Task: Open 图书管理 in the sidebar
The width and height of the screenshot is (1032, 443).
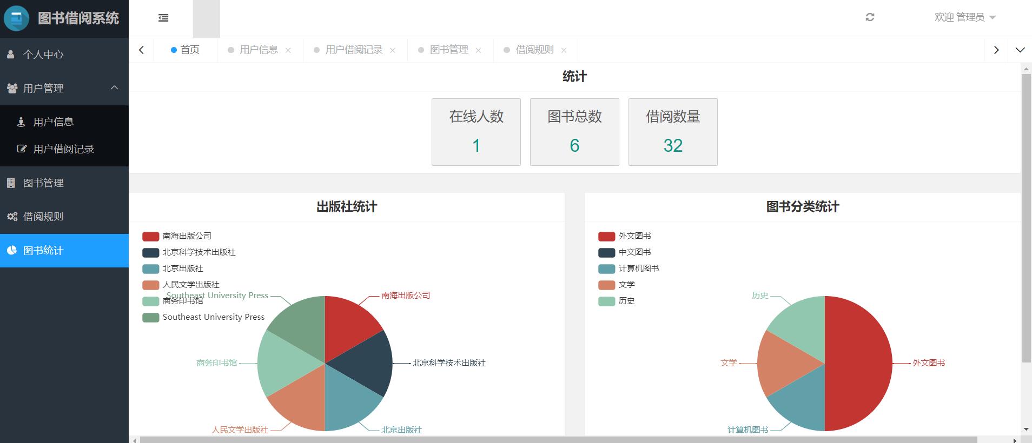Action: pos(64,183)
